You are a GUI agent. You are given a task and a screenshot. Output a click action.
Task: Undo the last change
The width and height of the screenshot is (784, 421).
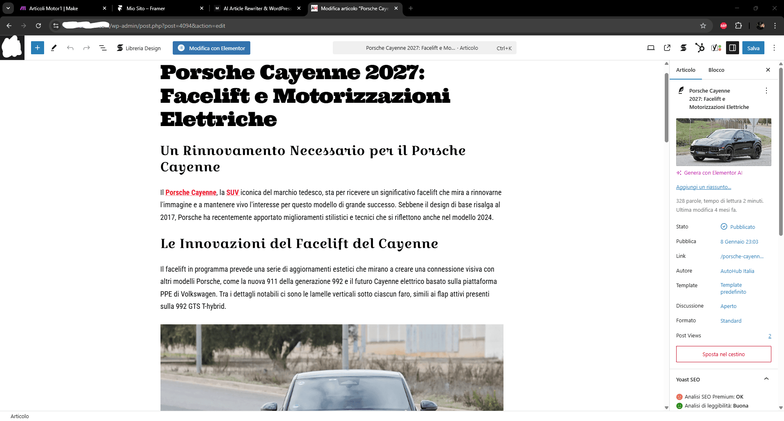click(x=70, y=48)
